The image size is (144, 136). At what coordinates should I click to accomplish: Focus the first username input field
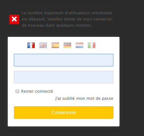pos(64,60)
